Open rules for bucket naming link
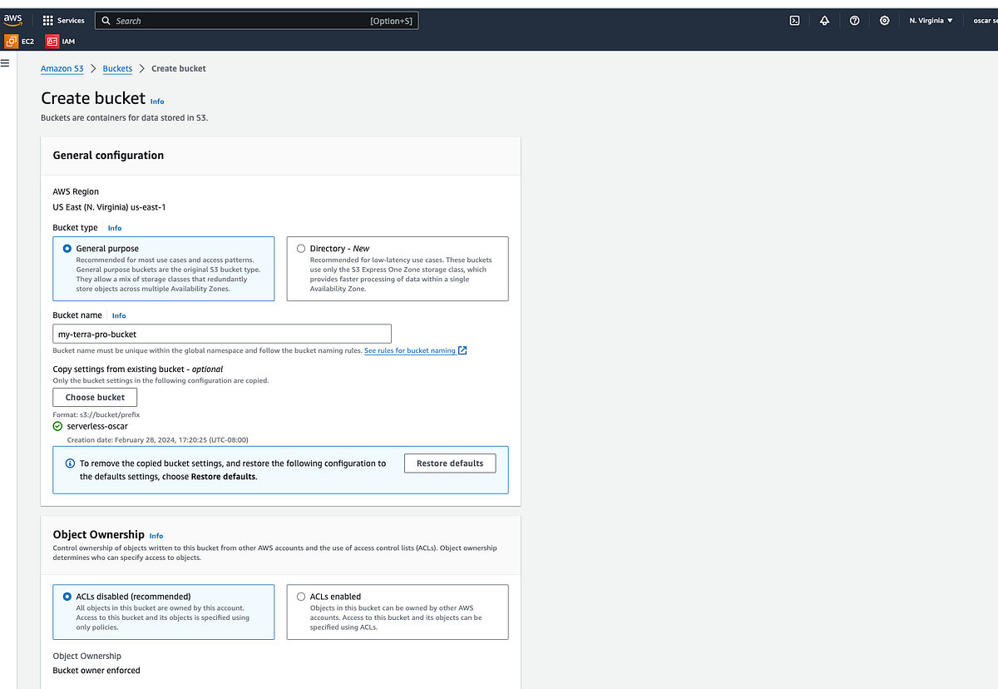This screenshot has width=998, height=689. [x=412, y=350]
